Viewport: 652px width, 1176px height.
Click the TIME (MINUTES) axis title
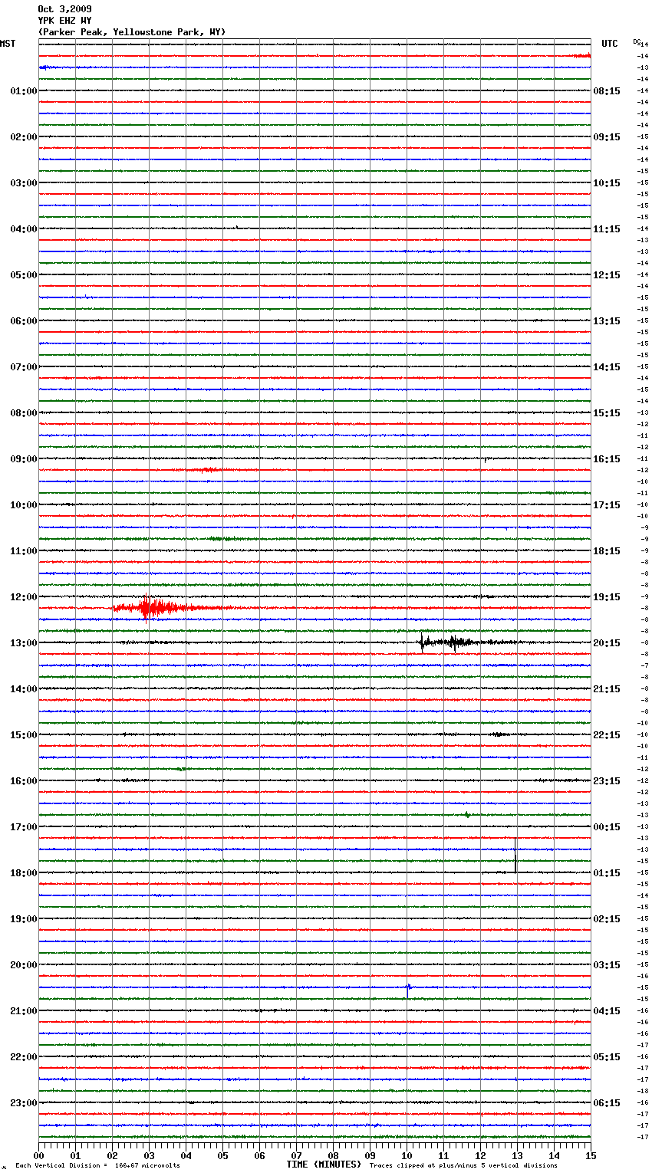[324, 1165]
